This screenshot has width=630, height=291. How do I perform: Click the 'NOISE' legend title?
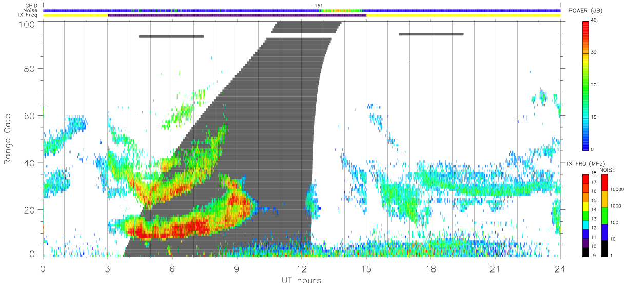pyautogui.click(x=608, y=170)
